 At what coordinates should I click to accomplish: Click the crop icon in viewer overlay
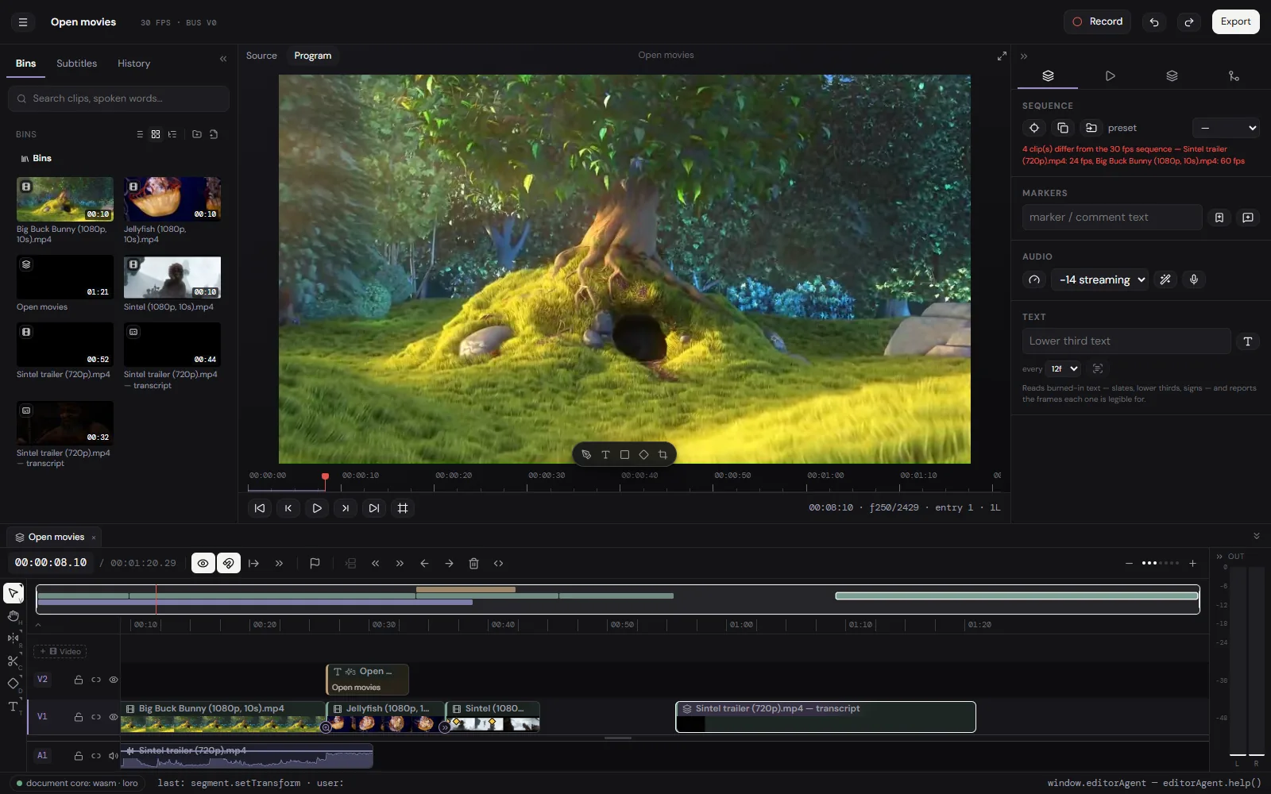coord(663,454)
